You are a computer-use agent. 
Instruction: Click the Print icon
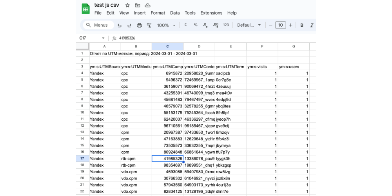coord(139,25)
